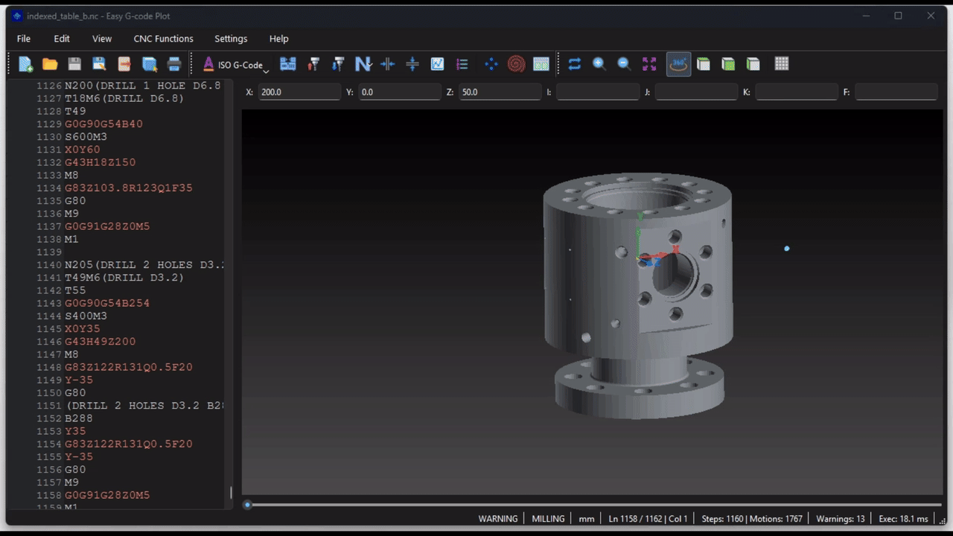The height and width of the screenshot is (536, 953).
Task: Click the list lines icon in the toolbar
Action: pos(462,64)
